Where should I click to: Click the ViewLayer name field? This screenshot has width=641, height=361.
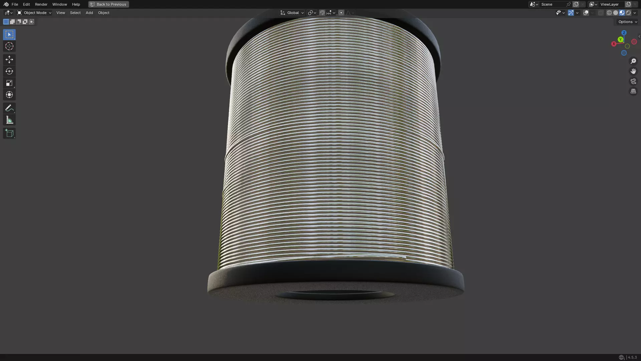pos(612,4)
